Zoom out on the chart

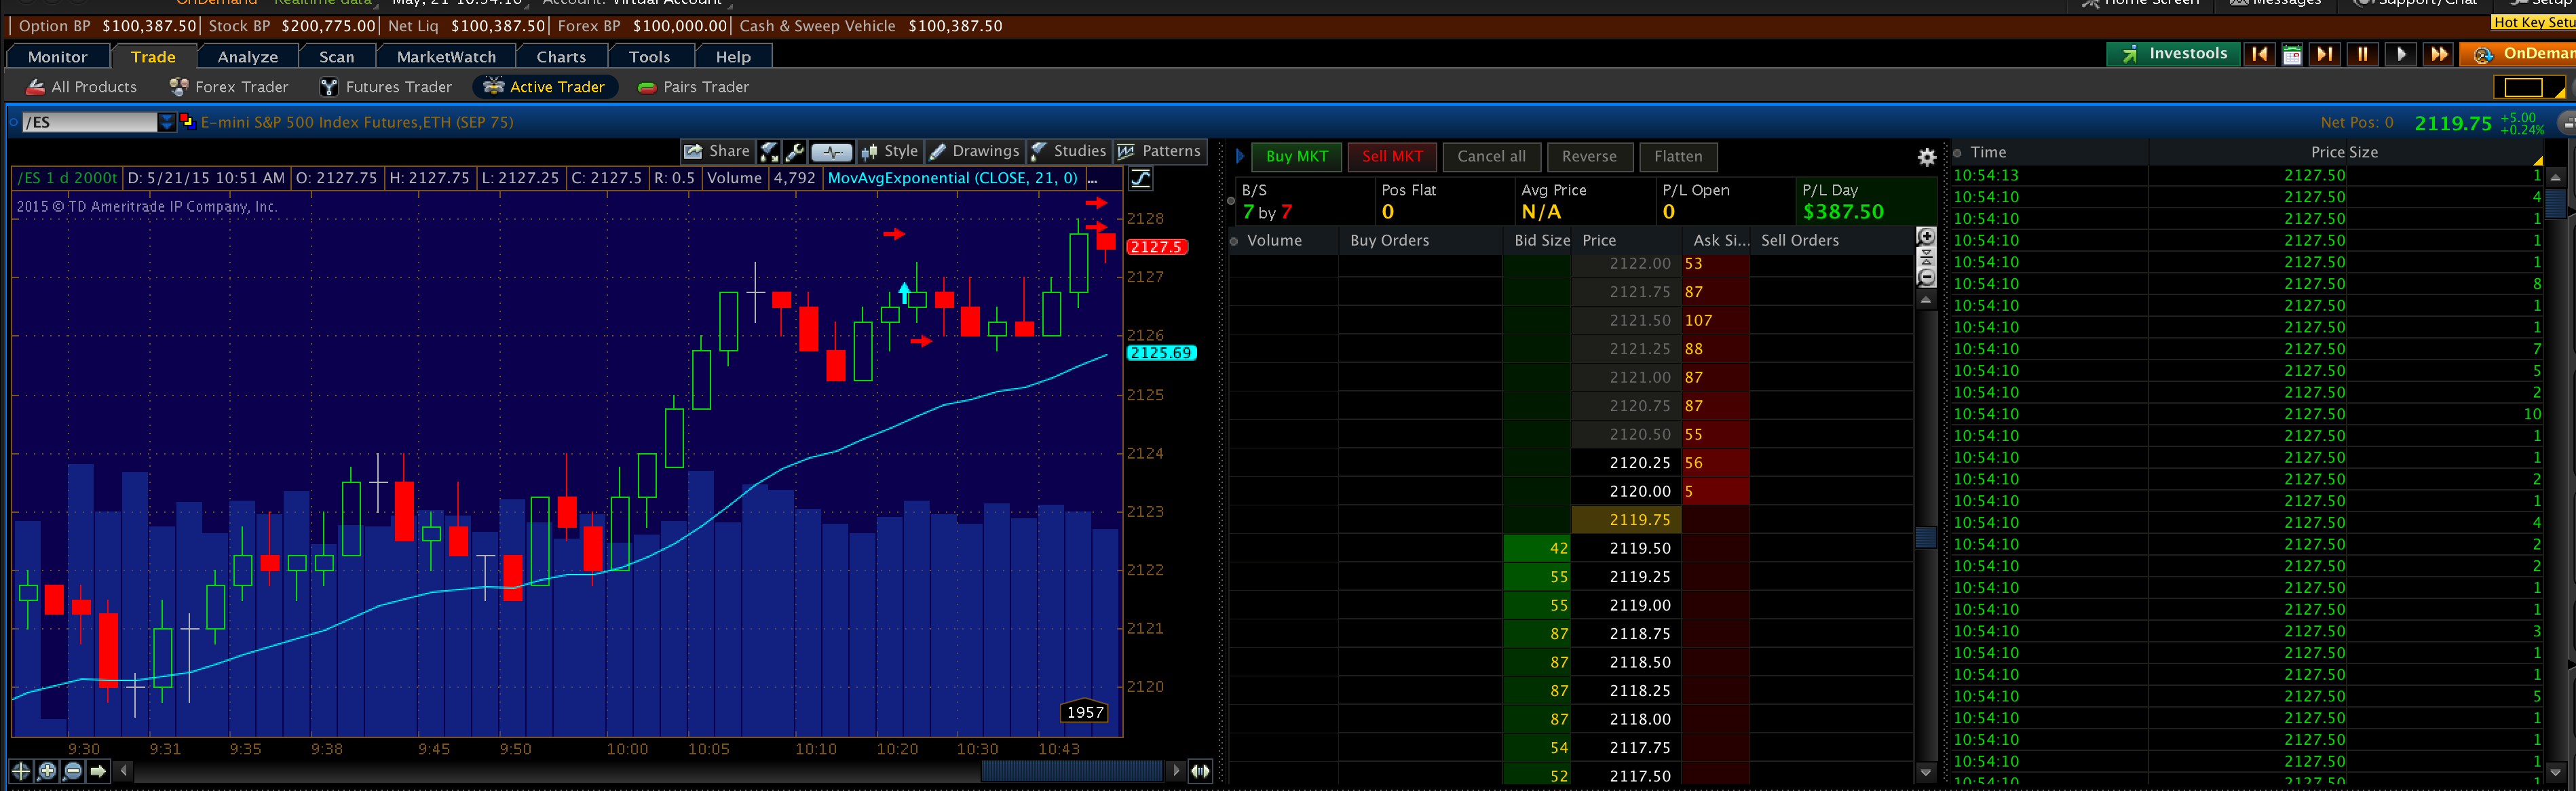pyautogui.click(x=73, y=771)
